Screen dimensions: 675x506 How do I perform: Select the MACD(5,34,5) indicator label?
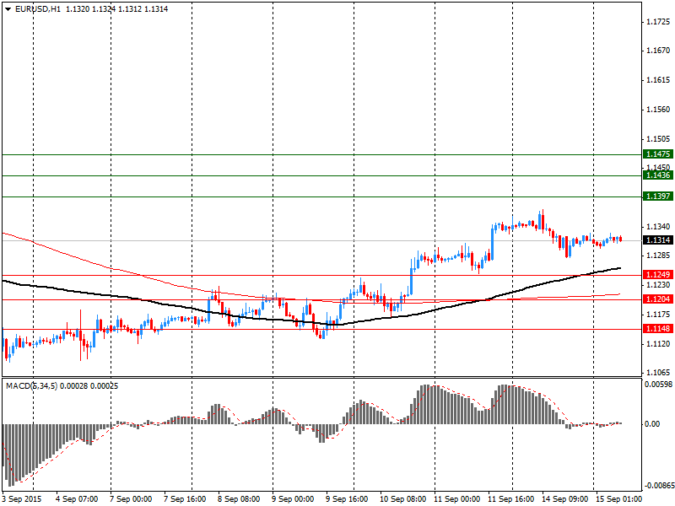coord(31,386)
